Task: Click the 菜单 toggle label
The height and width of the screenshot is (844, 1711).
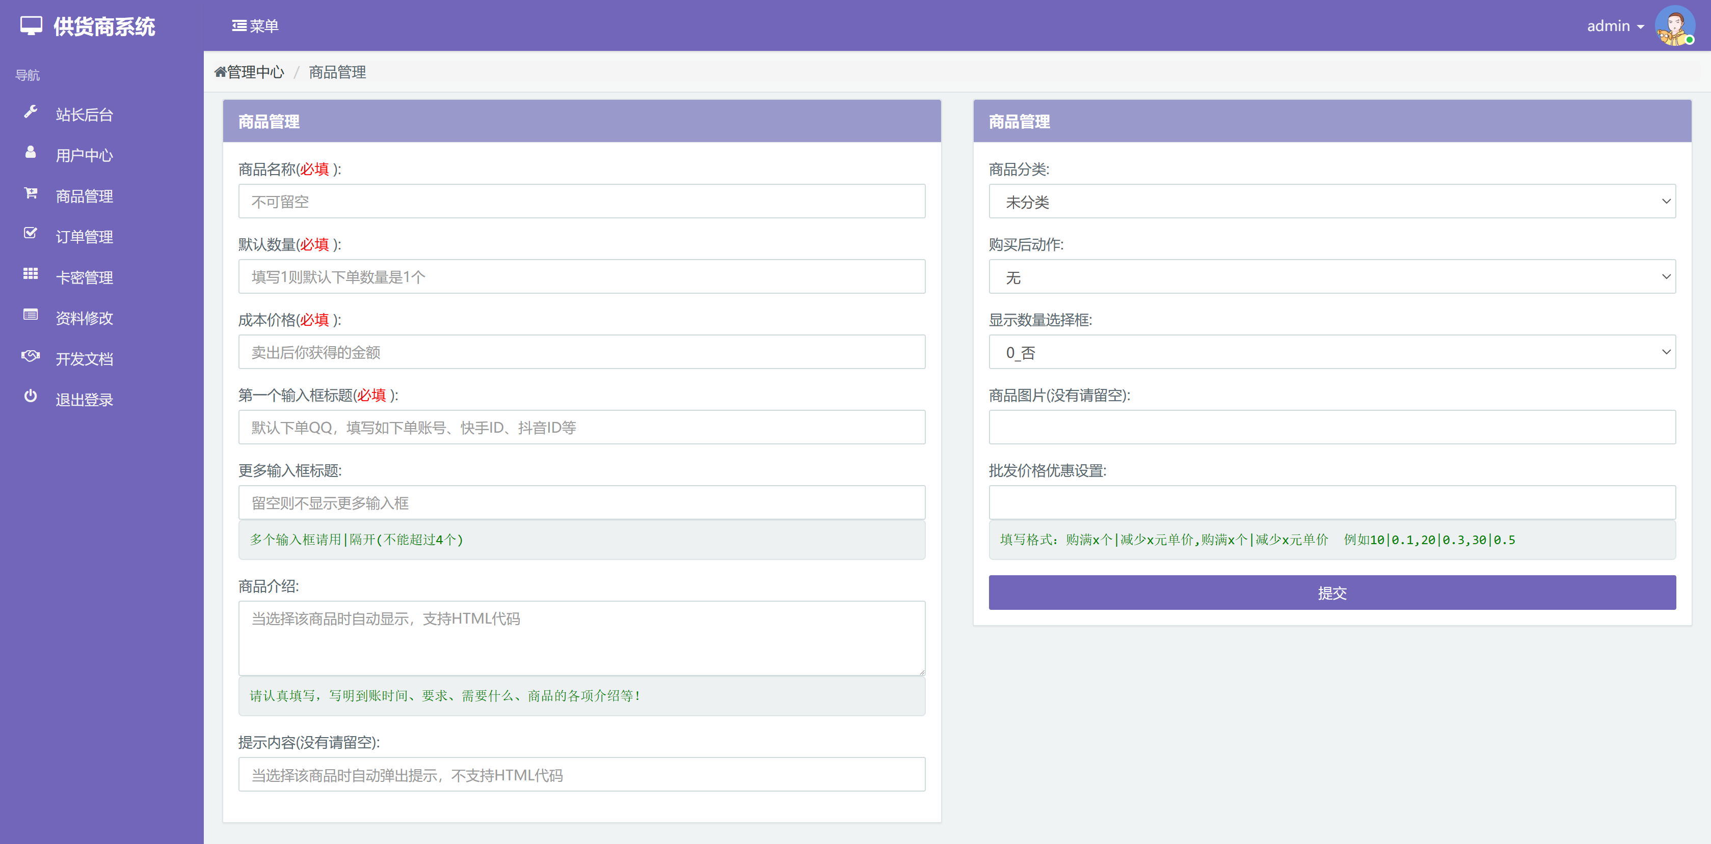Action: point(264,26)
